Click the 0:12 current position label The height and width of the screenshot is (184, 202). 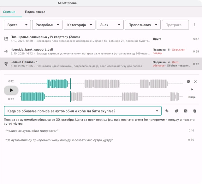click(x=11, y=81)
